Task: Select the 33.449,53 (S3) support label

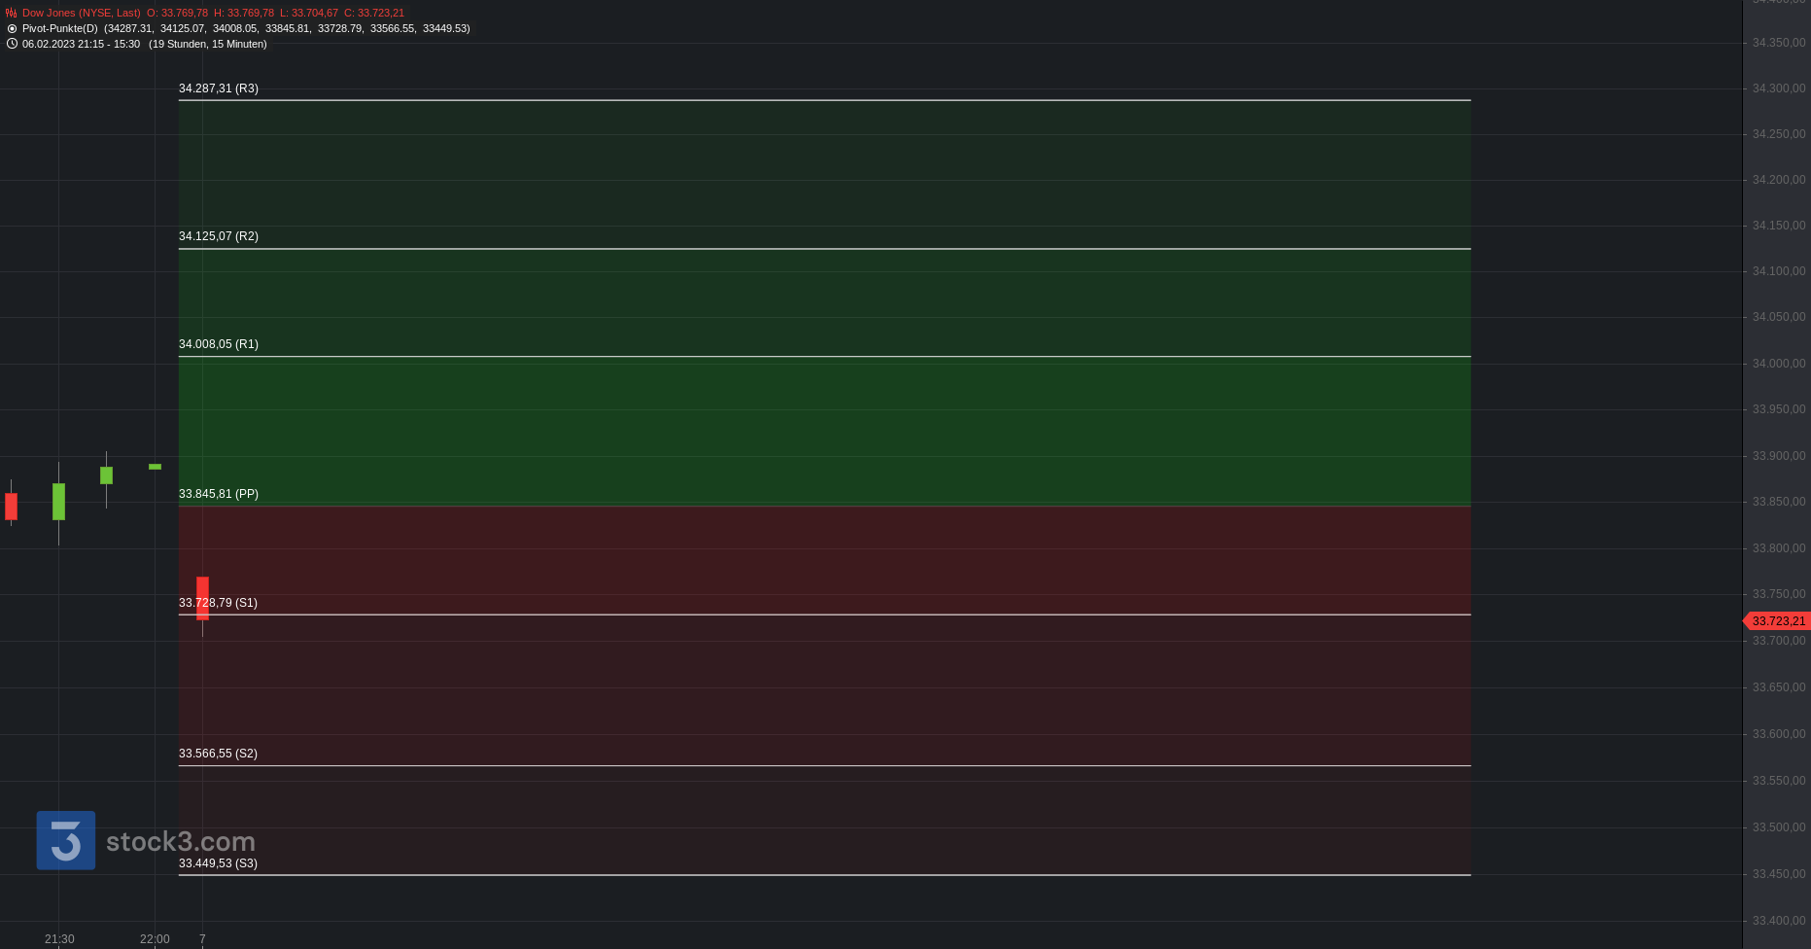Action: coord(218,863)
